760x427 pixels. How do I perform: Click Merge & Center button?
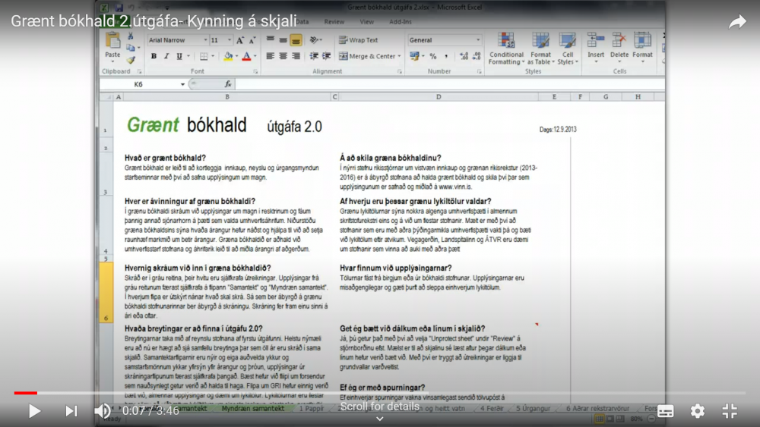[x=372, y=56]
